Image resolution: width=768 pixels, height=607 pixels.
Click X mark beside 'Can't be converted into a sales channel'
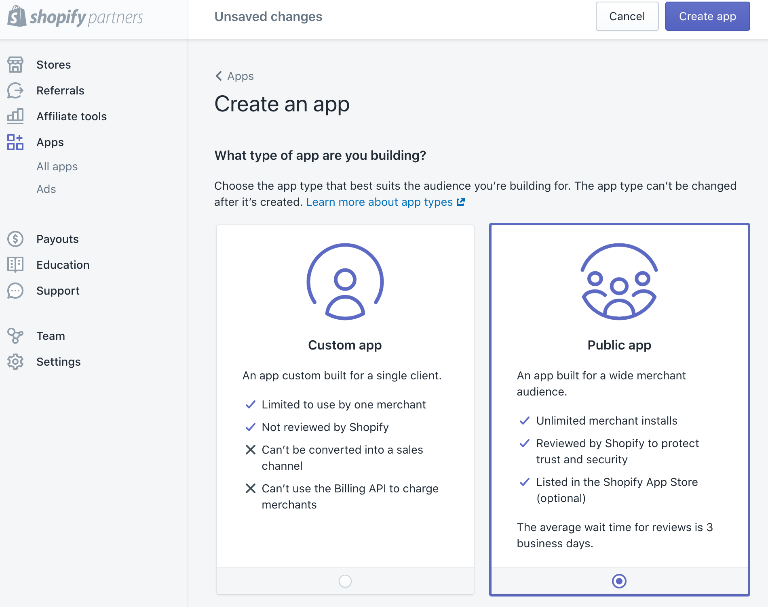pyautogui.click(x=251, y=450)
